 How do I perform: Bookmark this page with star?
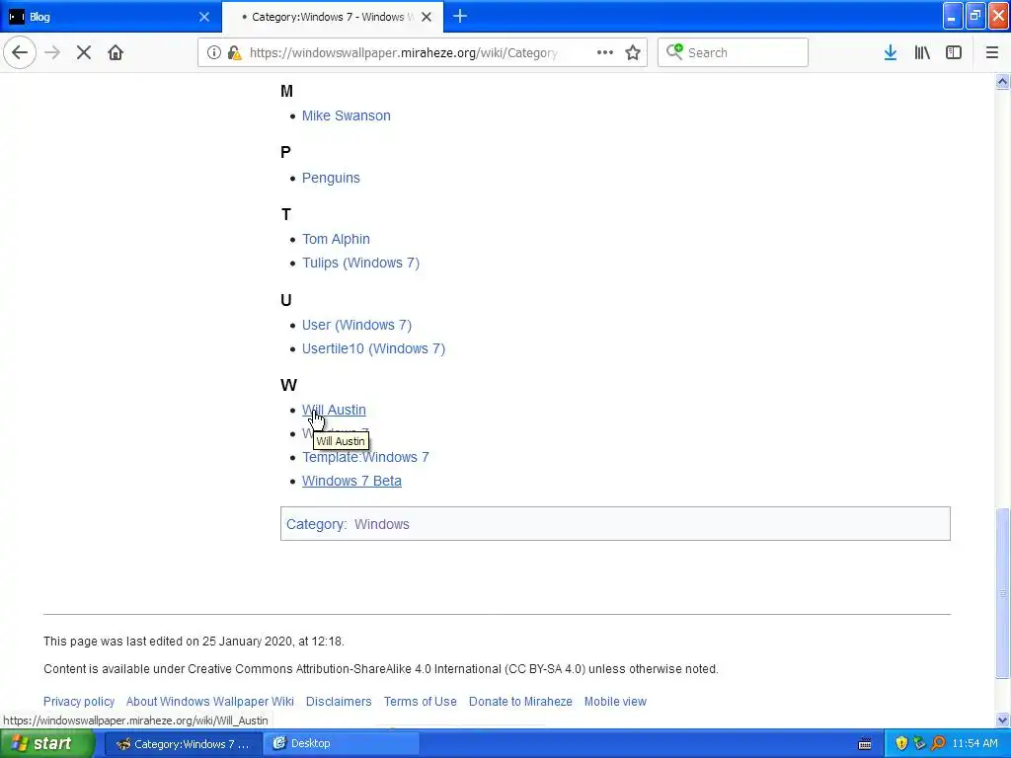pos(633,52)
